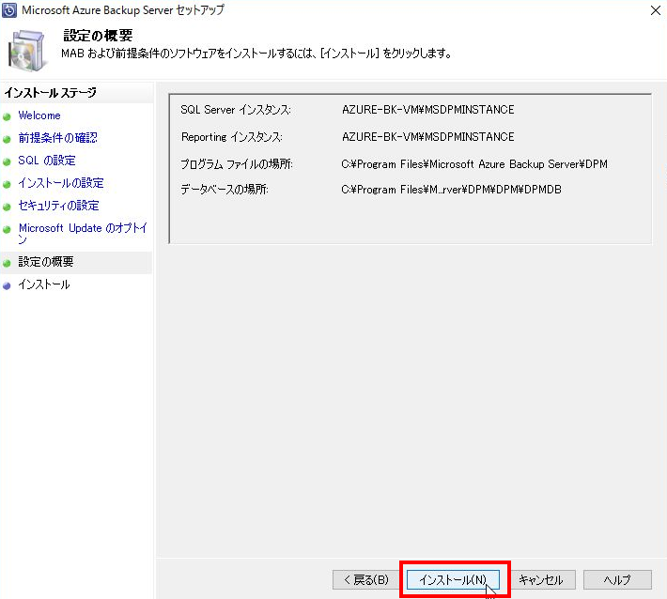Cancel setup with the キャンセル button
Screen dimensions: 667x599
click(541, 579)
